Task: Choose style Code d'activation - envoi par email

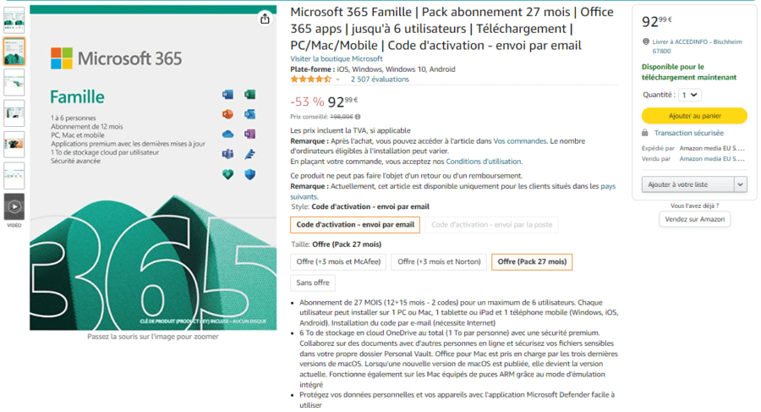Action: [x=355, y=225]
